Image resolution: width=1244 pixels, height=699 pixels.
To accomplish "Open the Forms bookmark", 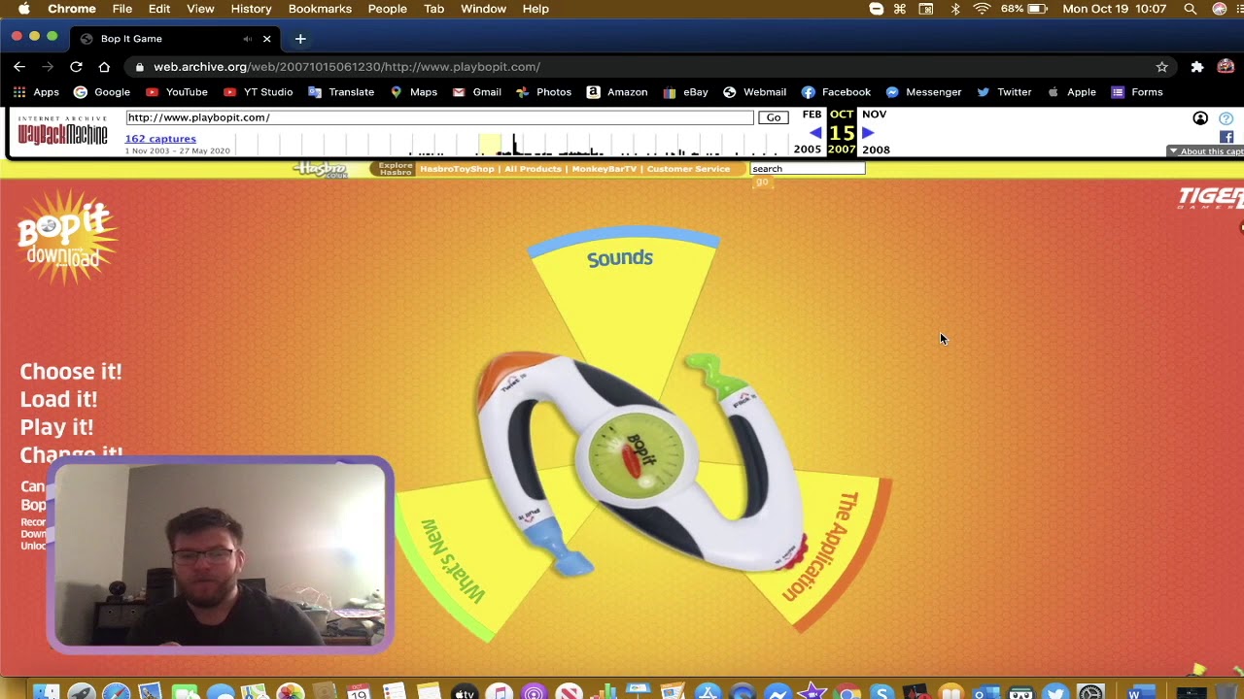I will (x=1137, y=92).
